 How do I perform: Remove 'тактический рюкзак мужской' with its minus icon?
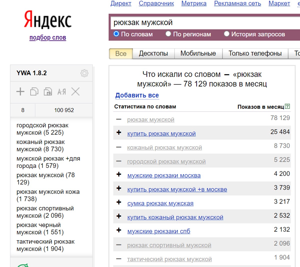(x=119, y=259)
